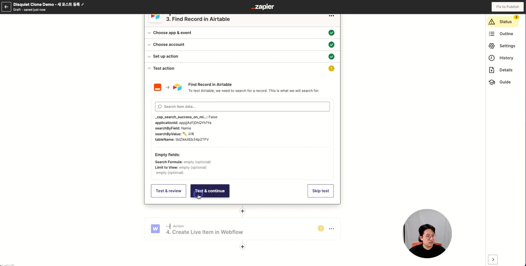The height and width of the screenshot is (266, 526).
Task: Click the _zap_search_success_on_mi... False row
Action: (x=186, y=117)
